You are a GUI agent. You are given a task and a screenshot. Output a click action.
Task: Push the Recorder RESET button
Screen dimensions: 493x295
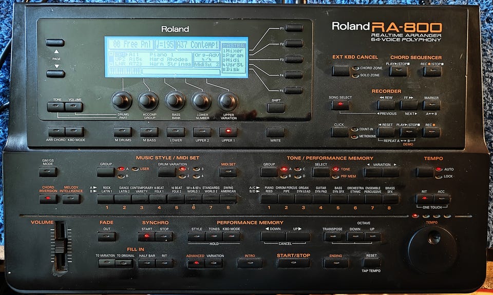[x=386, y=132]
